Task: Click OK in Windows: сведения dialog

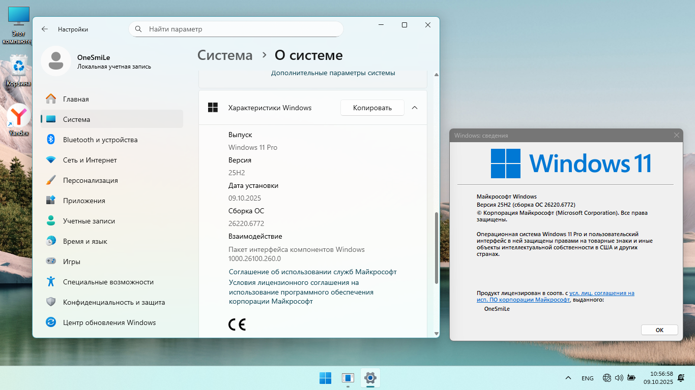Action: [659, 330]
